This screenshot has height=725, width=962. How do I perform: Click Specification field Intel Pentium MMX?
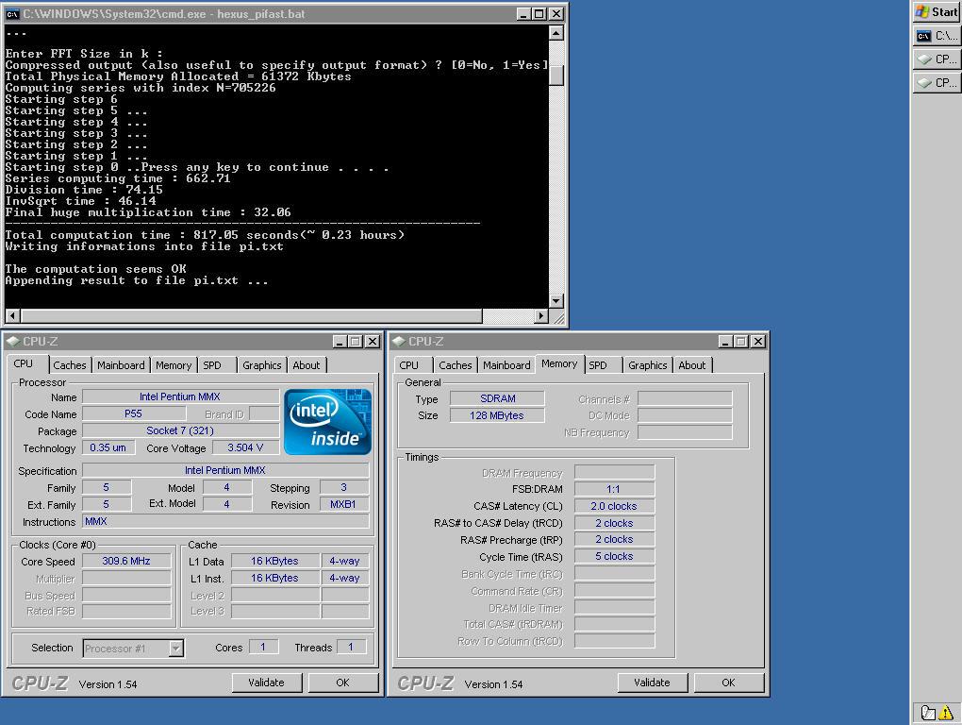(225, 470)
